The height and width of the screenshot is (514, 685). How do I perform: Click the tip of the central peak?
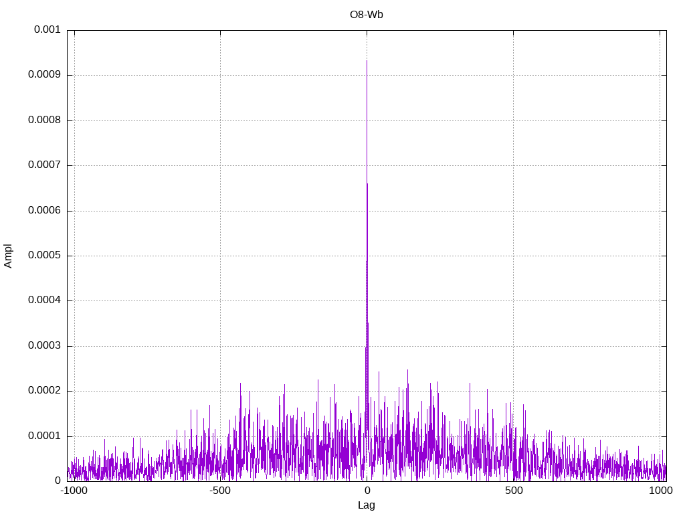click(x=367, y=61)
